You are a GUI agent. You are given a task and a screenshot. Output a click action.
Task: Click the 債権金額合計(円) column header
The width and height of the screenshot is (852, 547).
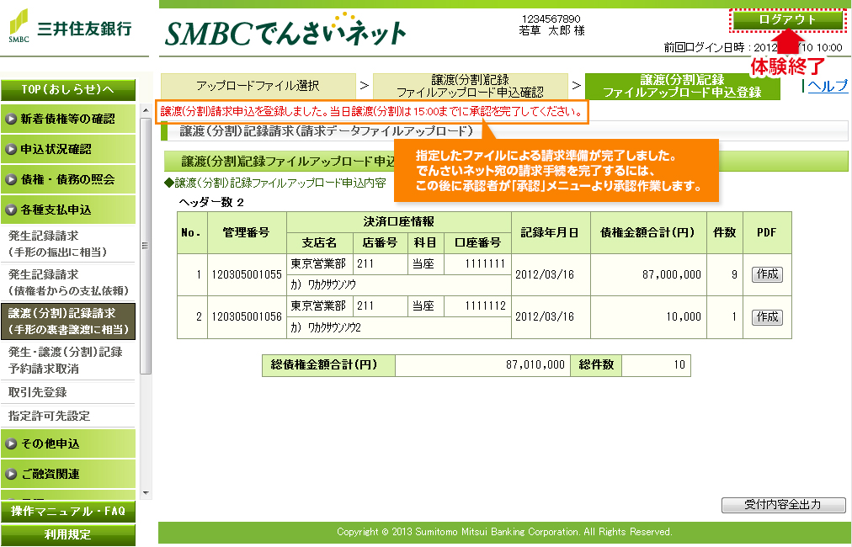[648, 232]
